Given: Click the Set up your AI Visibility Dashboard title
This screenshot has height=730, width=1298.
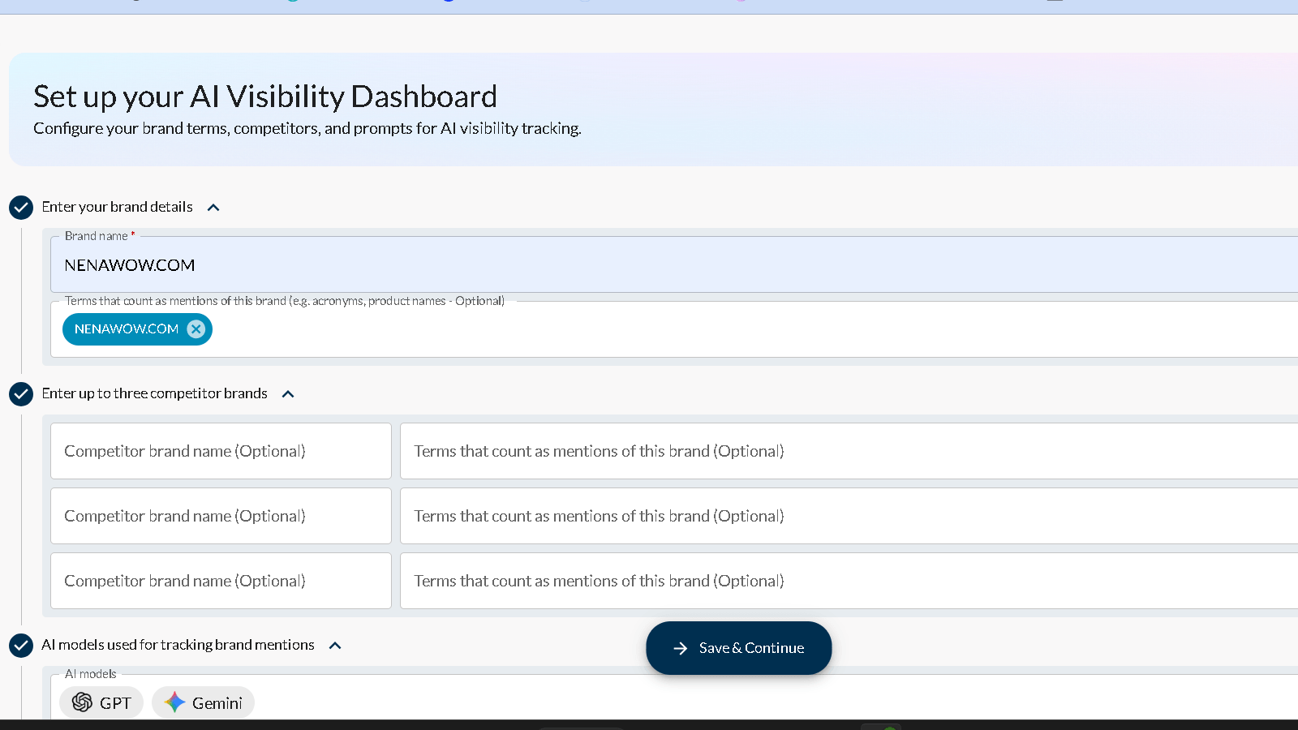Looking at the screenshot, I should [265, 97].
